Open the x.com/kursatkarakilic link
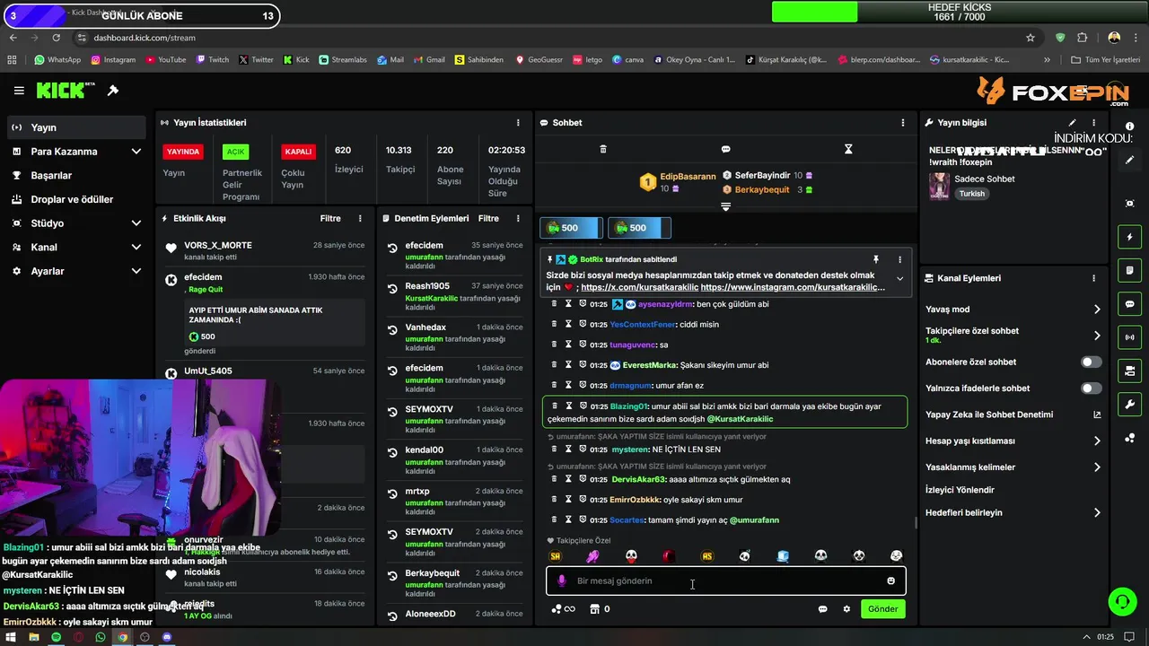The image size is (1149, 646). 638,287
